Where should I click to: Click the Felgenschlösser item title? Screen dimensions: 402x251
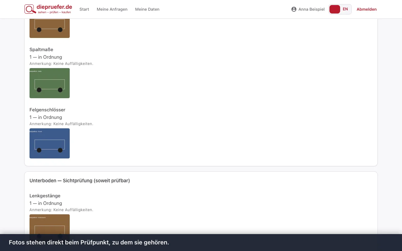(x=47, y=110)
